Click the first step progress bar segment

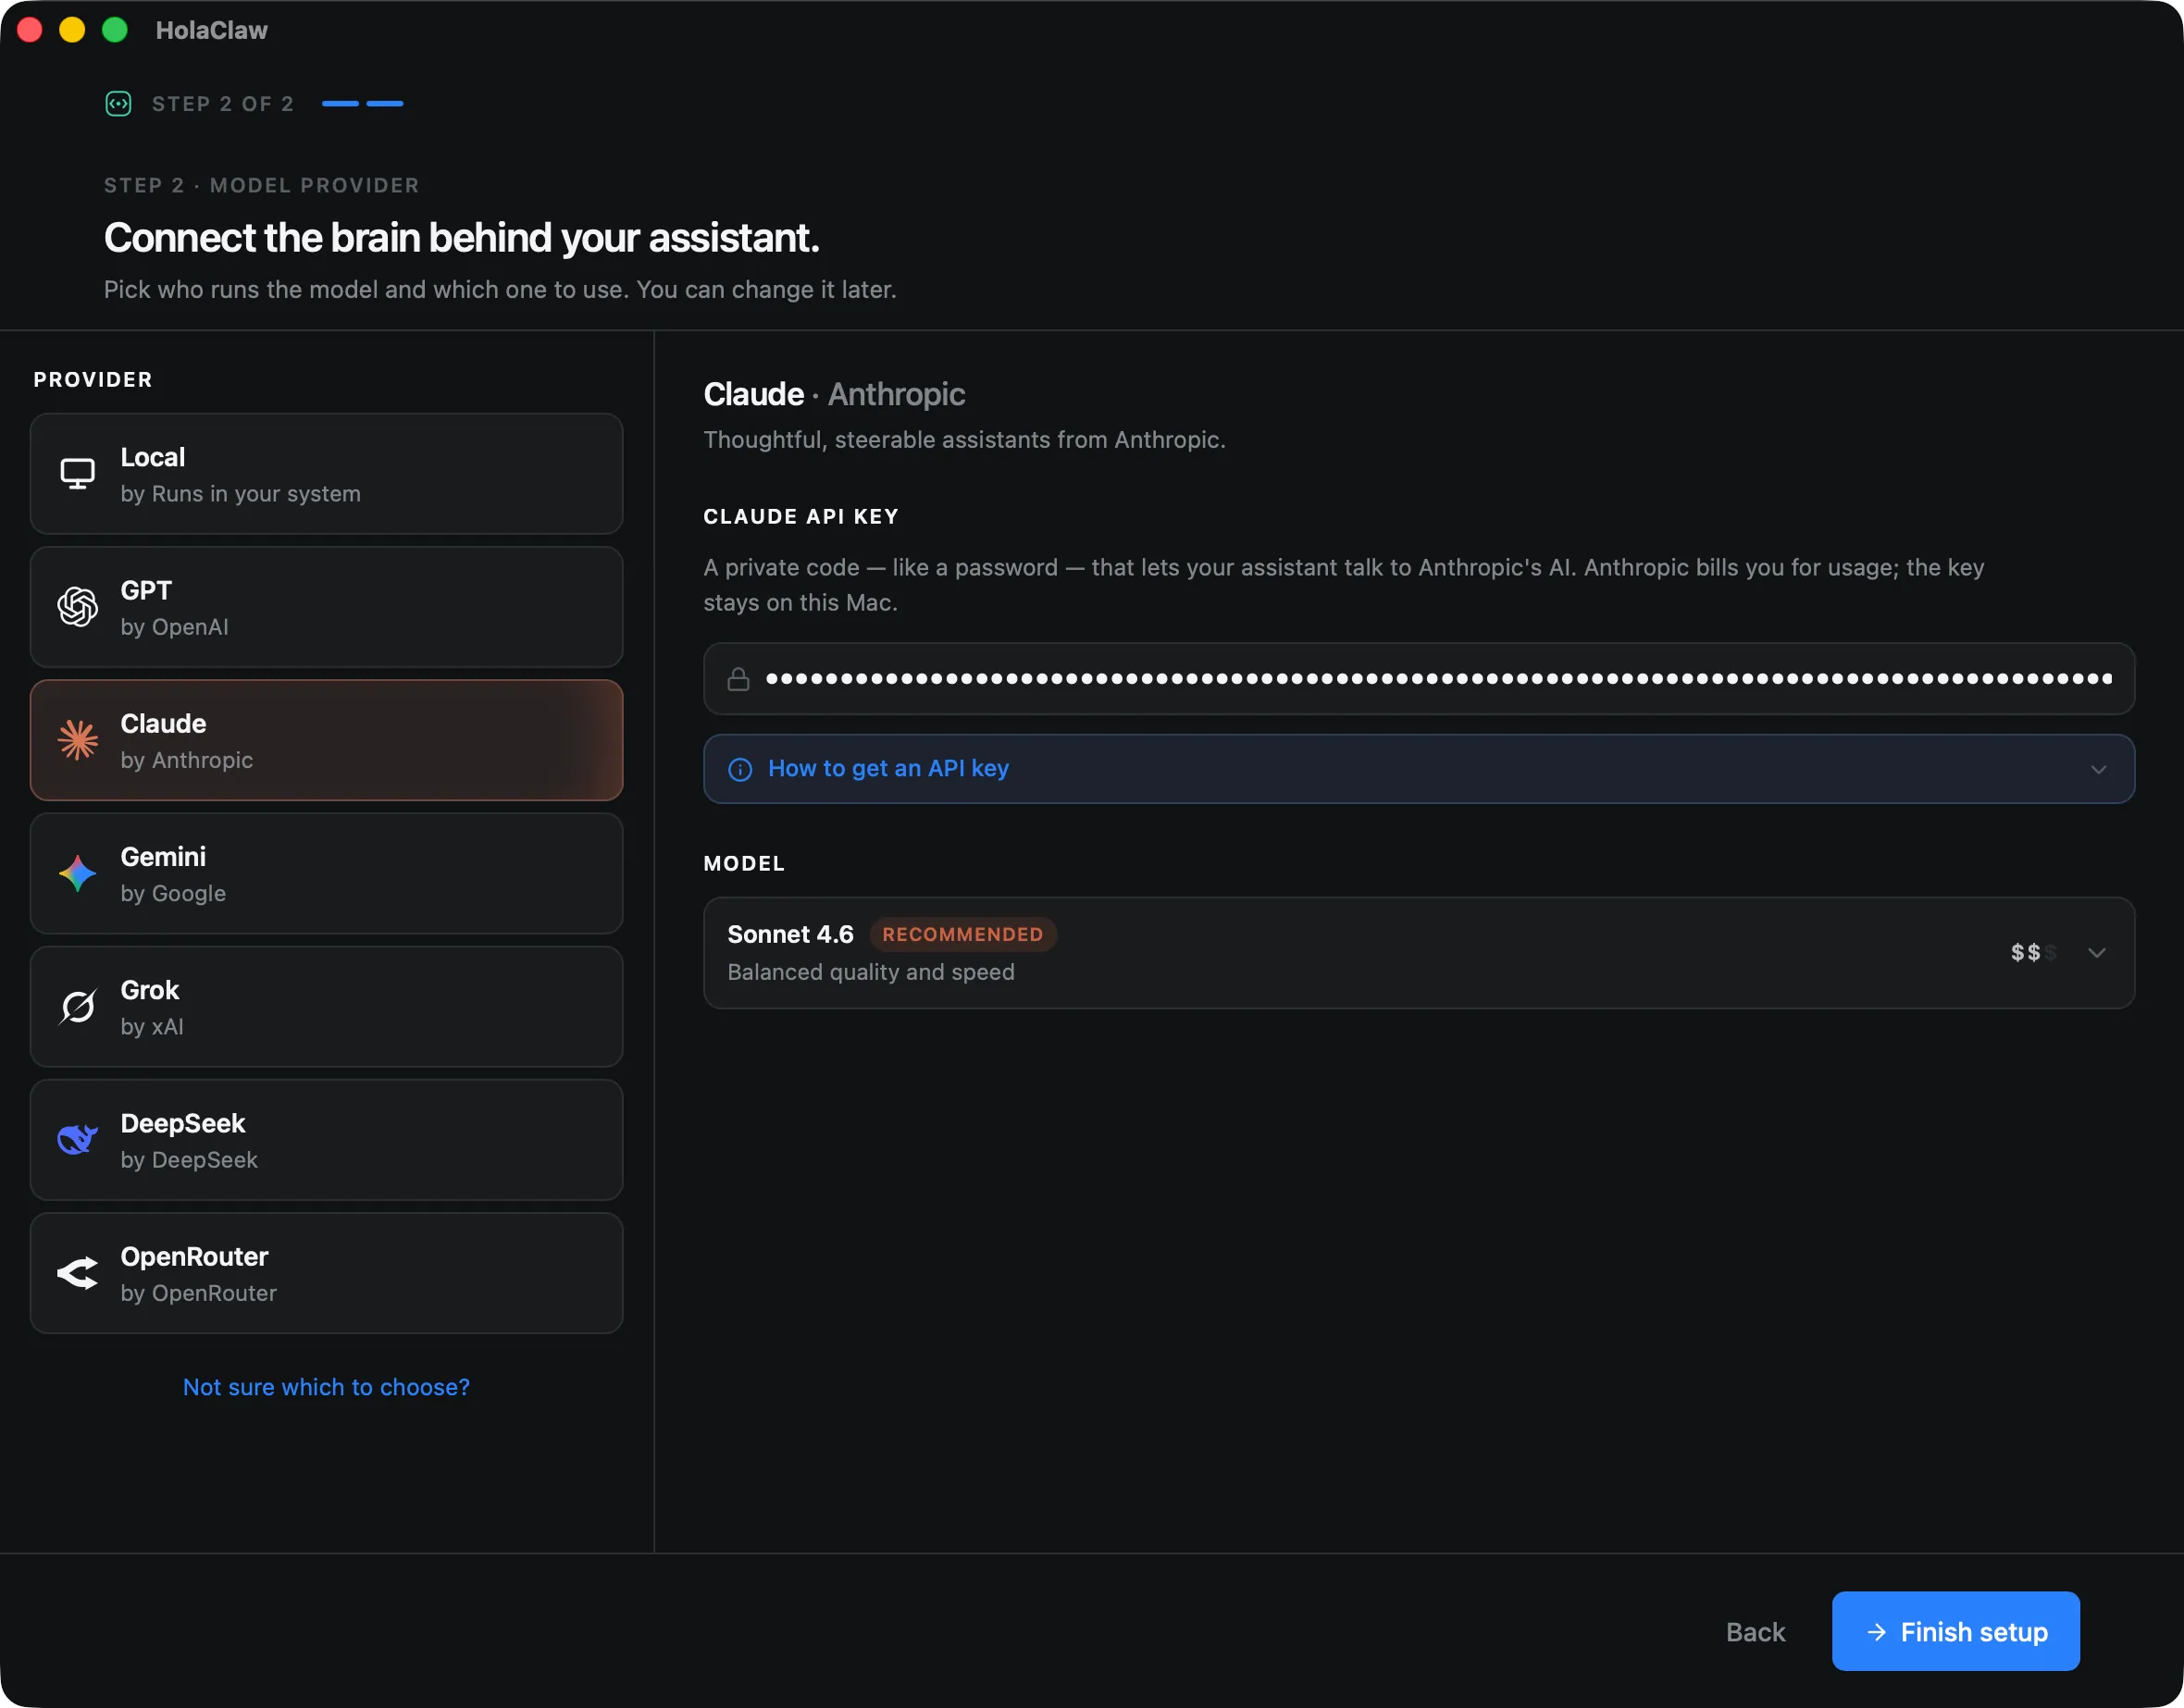(x=340, y=103)
